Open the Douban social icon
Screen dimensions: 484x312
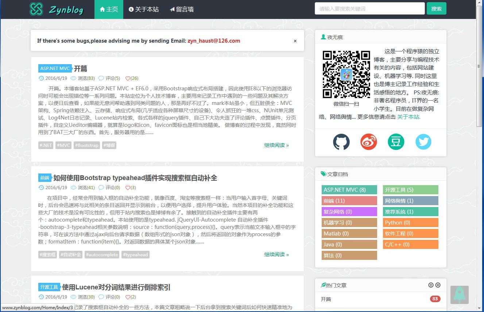396,142
